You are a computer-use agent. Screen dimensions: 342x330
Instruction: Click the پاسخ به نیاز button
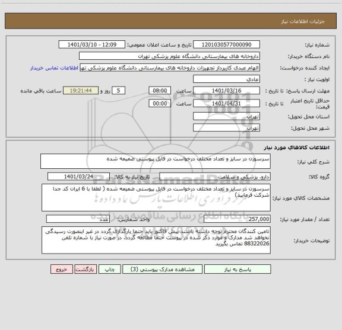237,269
